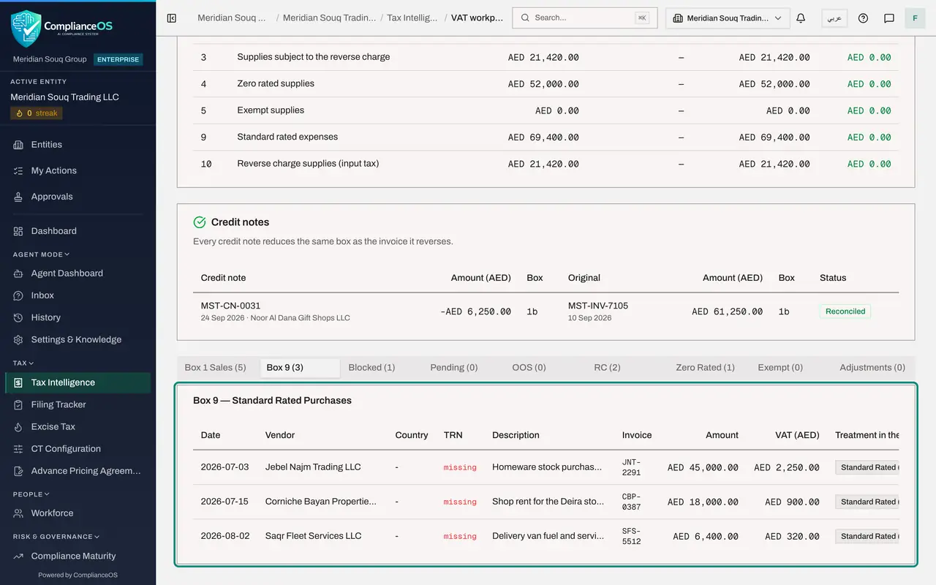Click the Reconciled status badge
Screen dimensions: 936x585
(x=845, y=312)
